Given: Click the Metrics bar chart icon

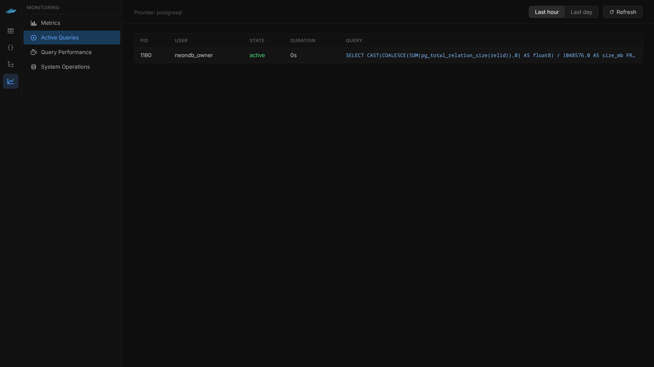Looking at the screenshot, I should 33,23.
